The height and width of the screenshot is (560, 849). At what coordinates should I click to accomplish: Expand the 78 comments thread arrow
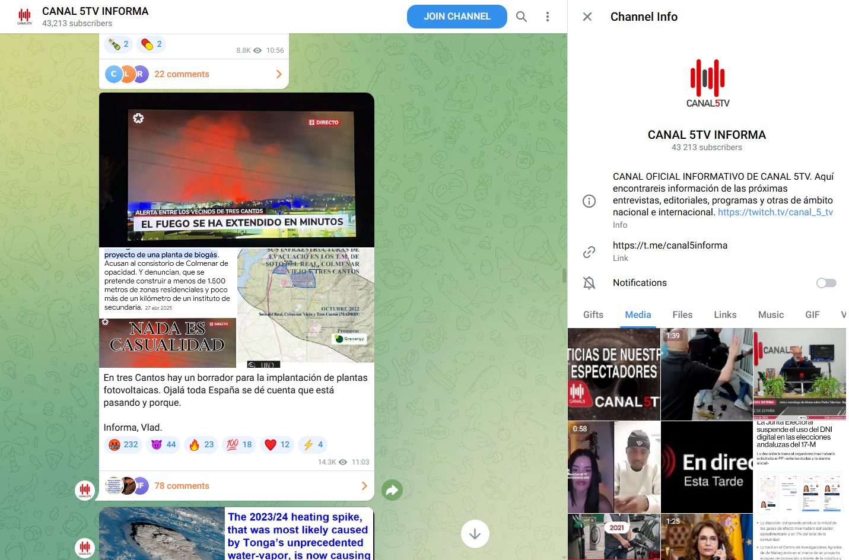click(x=364, y=486)
